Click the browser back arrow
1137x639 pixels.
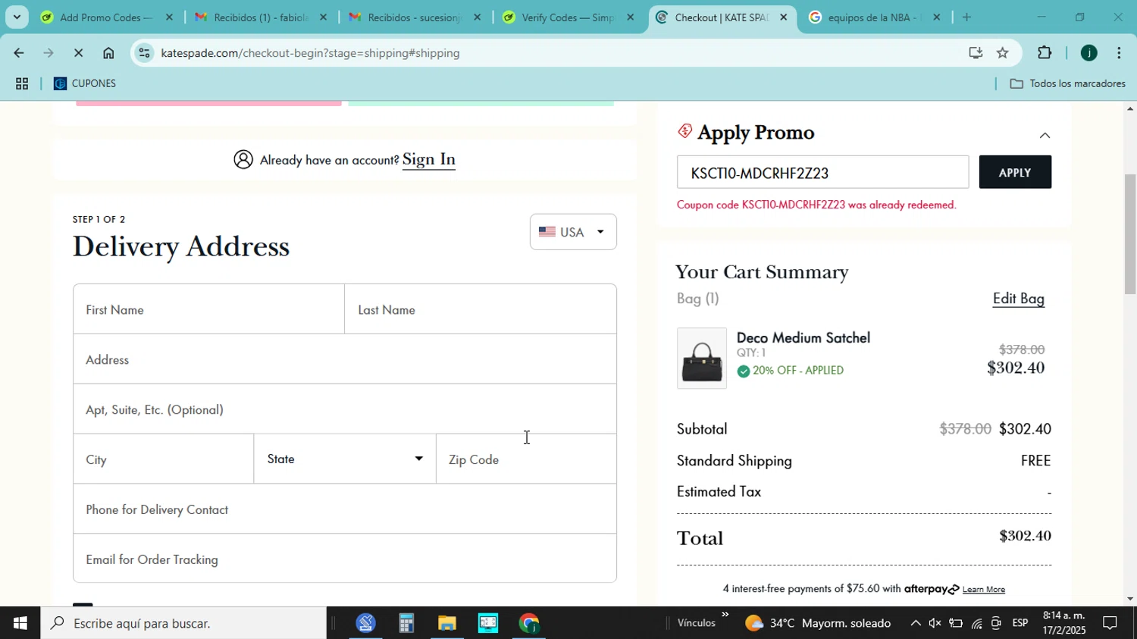pos(18,53)
